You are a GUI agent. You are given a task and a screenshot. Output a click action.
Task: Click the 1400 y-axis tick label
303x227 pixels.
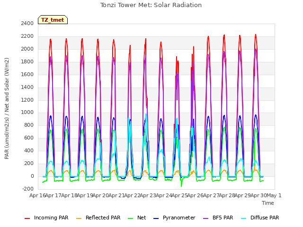27,87
